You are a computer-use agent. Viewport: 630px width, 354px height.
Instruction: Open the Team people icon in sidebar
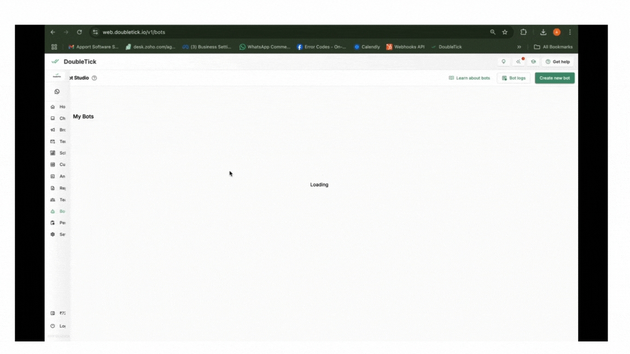coord(52,200)
